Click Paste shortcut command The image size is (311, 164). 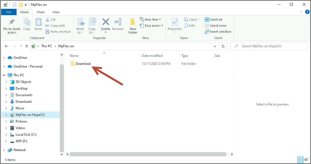(58, 32)
